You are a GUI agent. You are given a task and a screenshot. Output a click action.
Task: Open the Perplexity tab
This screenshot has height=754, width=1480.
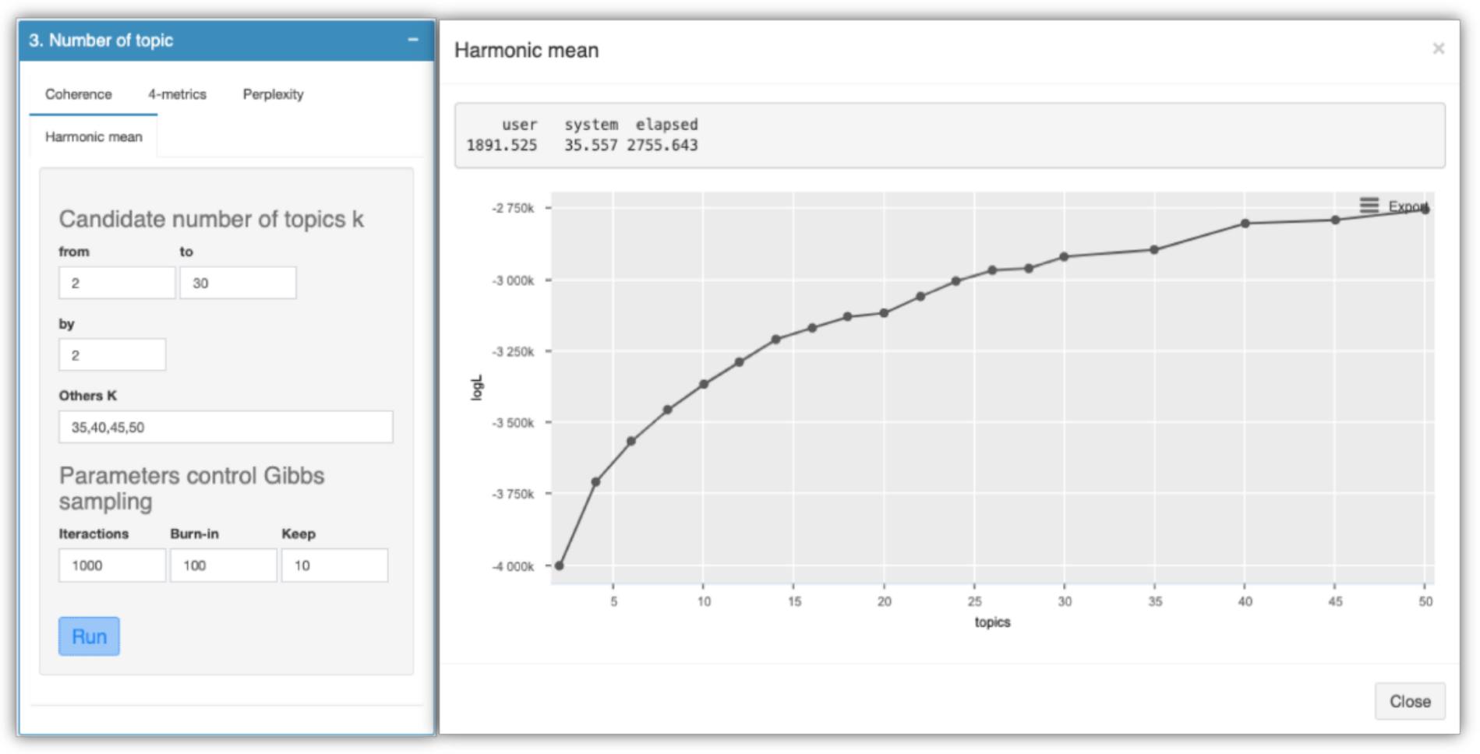click(x=273, y=94)
